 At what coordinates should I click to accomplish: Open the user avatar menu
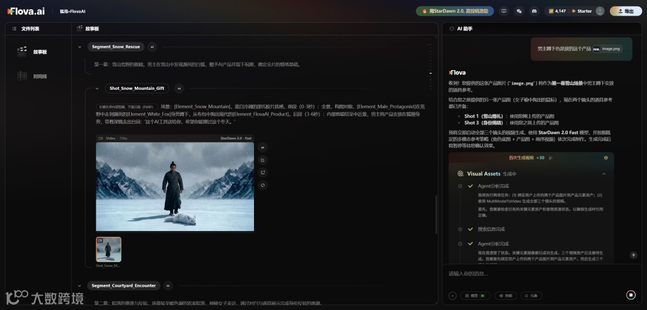tap(600, 11)
